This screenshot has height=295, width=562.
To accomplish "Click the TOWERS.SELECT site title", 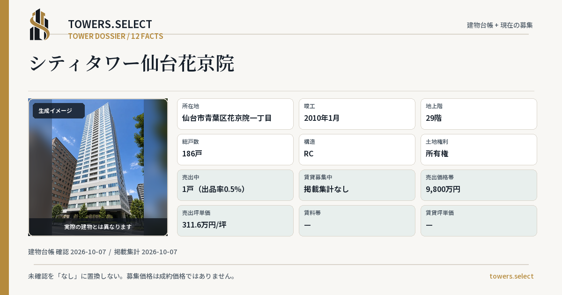I will (110, 24).
